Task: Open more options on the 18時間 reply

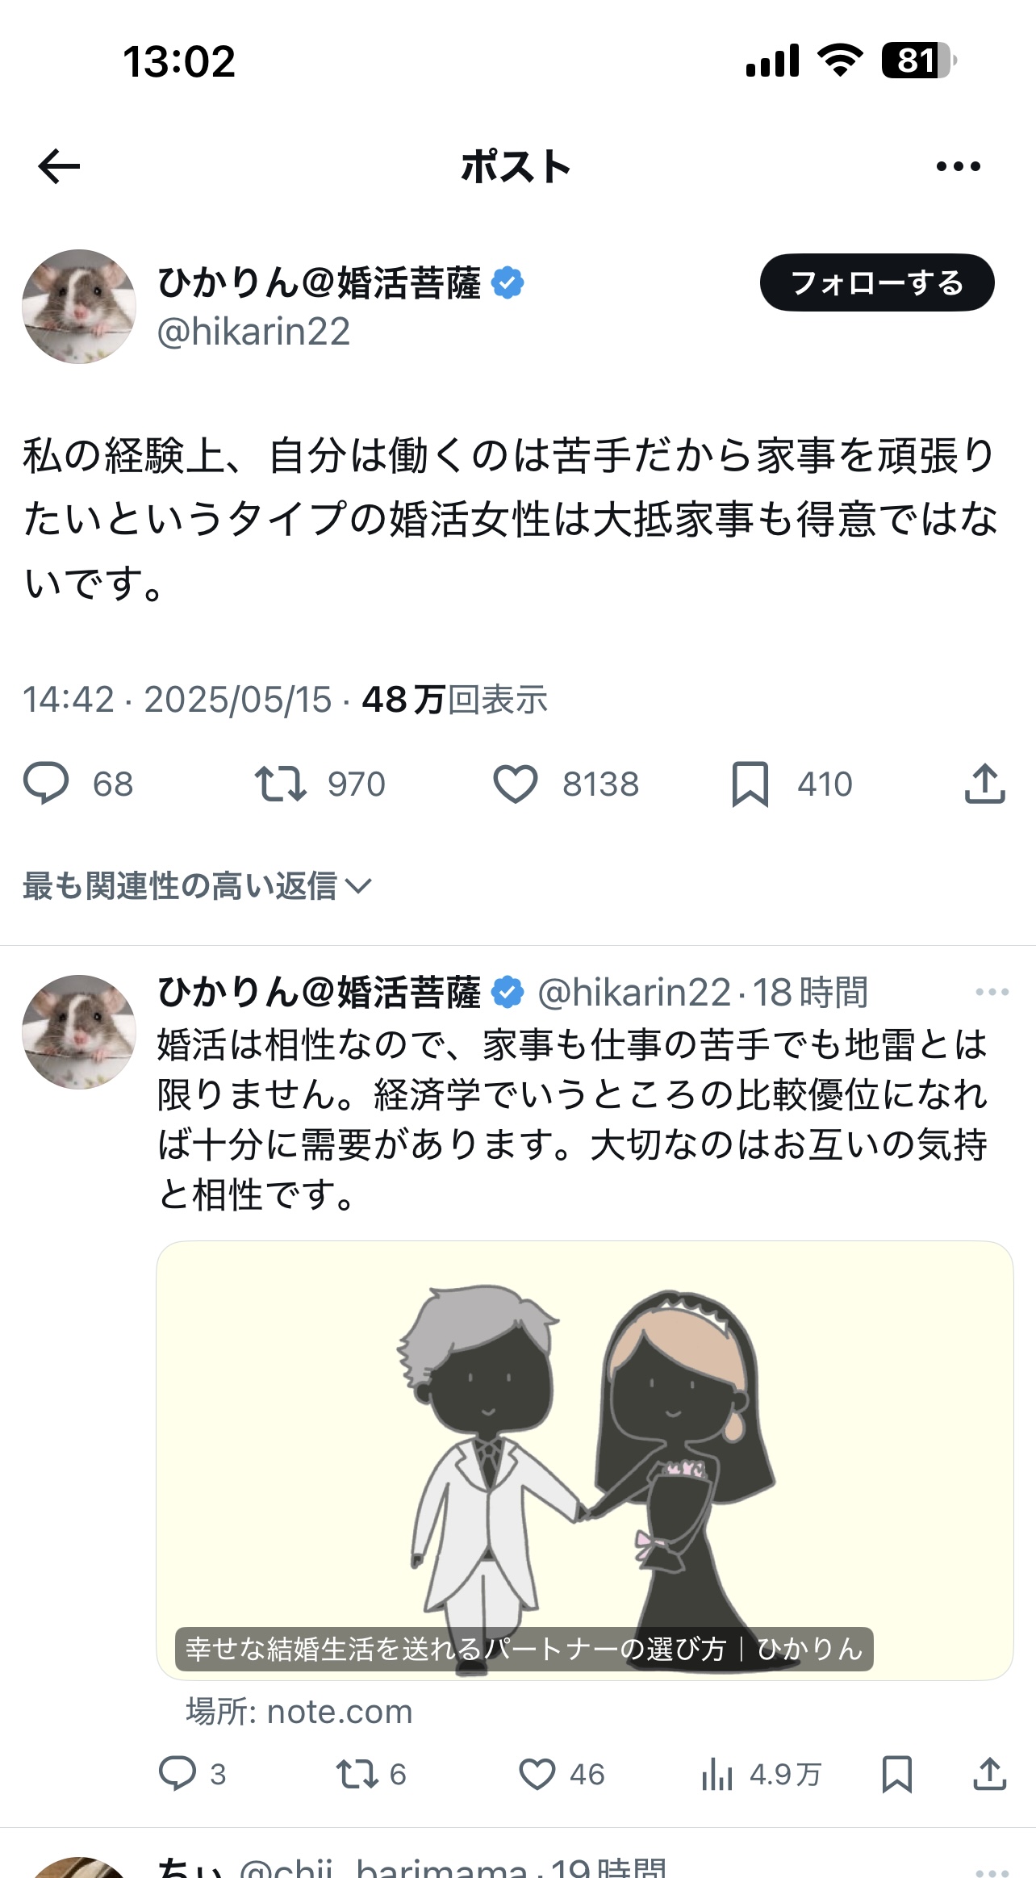Action: [x=992, y=992]
